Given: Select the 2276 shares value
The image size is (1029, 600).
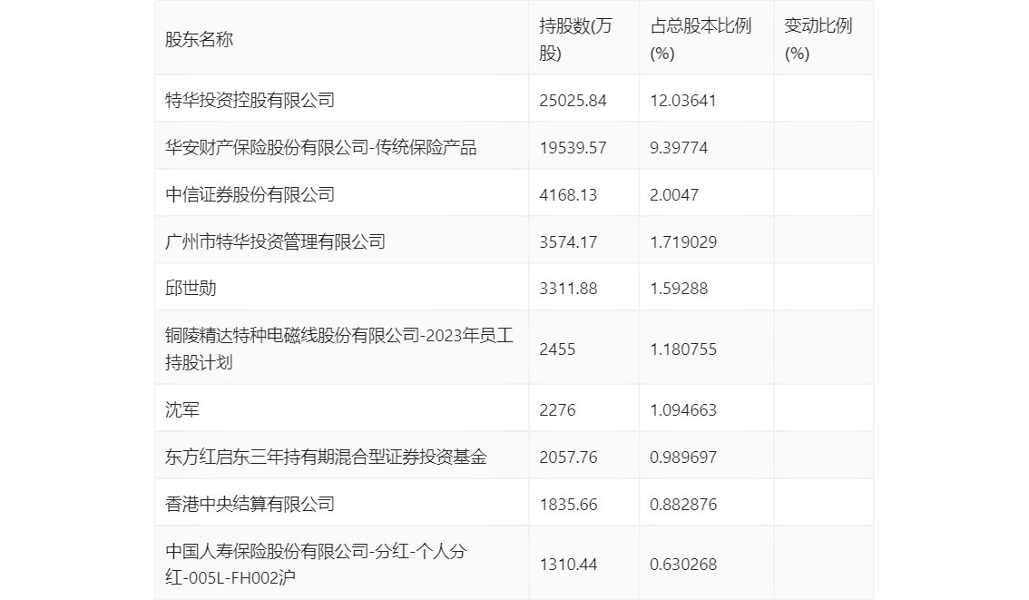Looking at the screenshot, I should [557, 410].
